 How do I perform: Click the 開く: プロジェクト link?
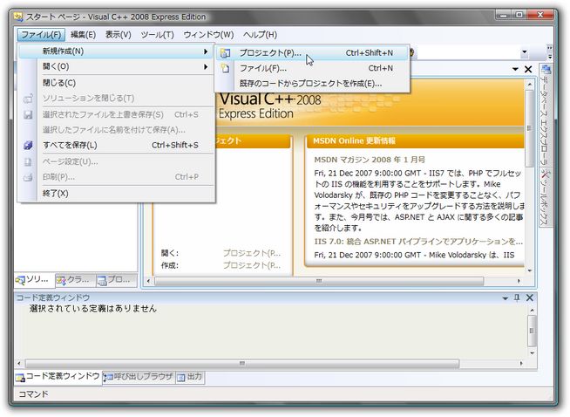(x=252, y=253)
